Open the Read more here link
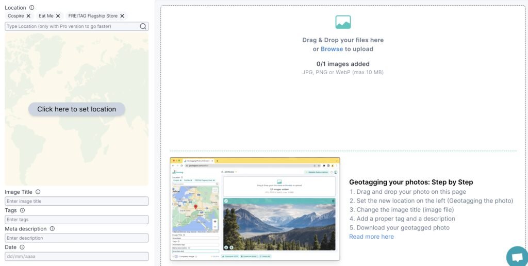This screenshot has width=528, height=266. coord(371,237)
